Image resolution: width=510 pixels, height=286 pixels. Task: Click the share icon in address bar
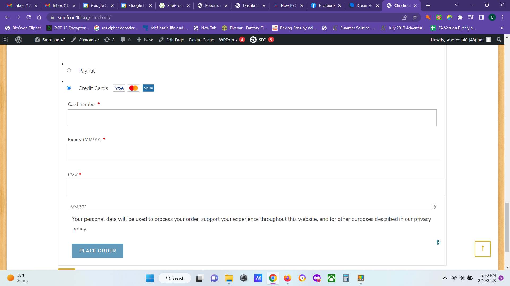(405, 17)
